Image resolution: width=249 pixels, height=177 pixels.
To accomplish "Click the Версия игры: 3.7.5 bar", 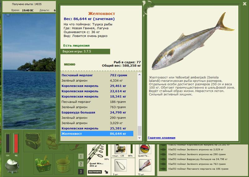I will (85, 51).
